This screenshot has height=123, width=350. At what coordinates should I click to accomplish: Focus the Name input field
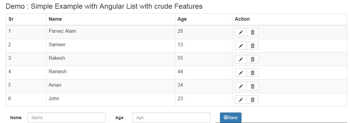pos(67,118)
